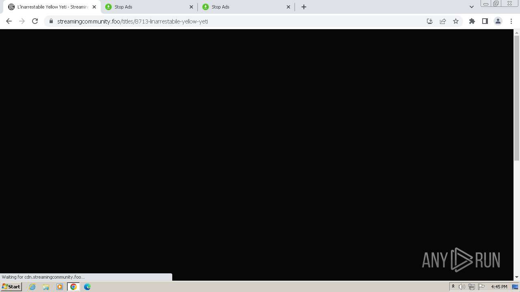
Task: Click the forward navigation arrow
Action: pos(22,21)
